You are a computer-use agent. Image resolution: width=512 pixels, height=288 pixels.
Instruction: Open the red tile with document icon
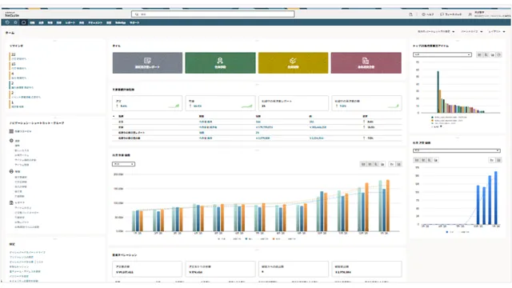pos(366,62)
